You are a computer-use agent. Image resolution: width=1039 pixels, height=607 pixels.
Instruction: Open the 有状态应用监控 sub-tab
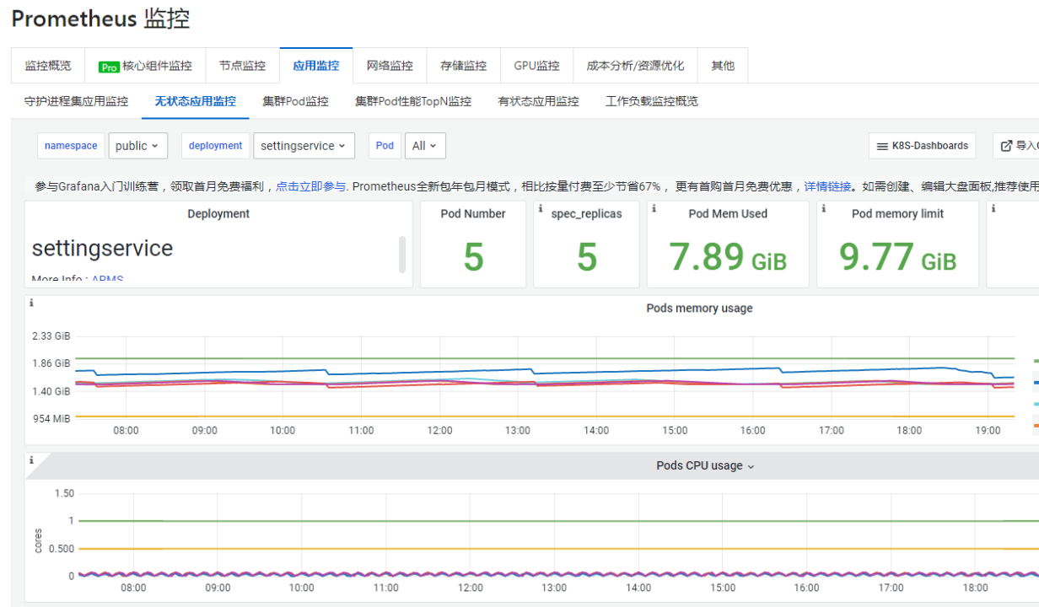538,101
